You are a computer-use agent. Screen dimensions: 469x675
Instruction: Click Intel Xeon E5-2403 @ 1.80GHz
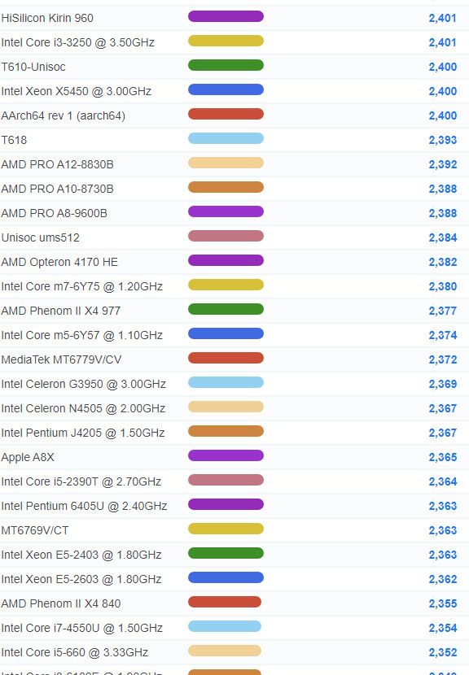tap(81, 555)
